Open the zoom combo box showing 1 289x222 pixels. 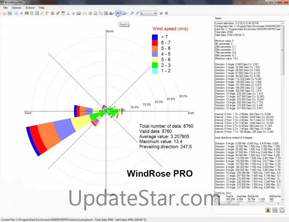tap(149, 13)
